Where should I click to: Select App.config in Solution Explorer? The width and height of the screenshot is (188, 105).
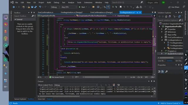tap(172, 35)
